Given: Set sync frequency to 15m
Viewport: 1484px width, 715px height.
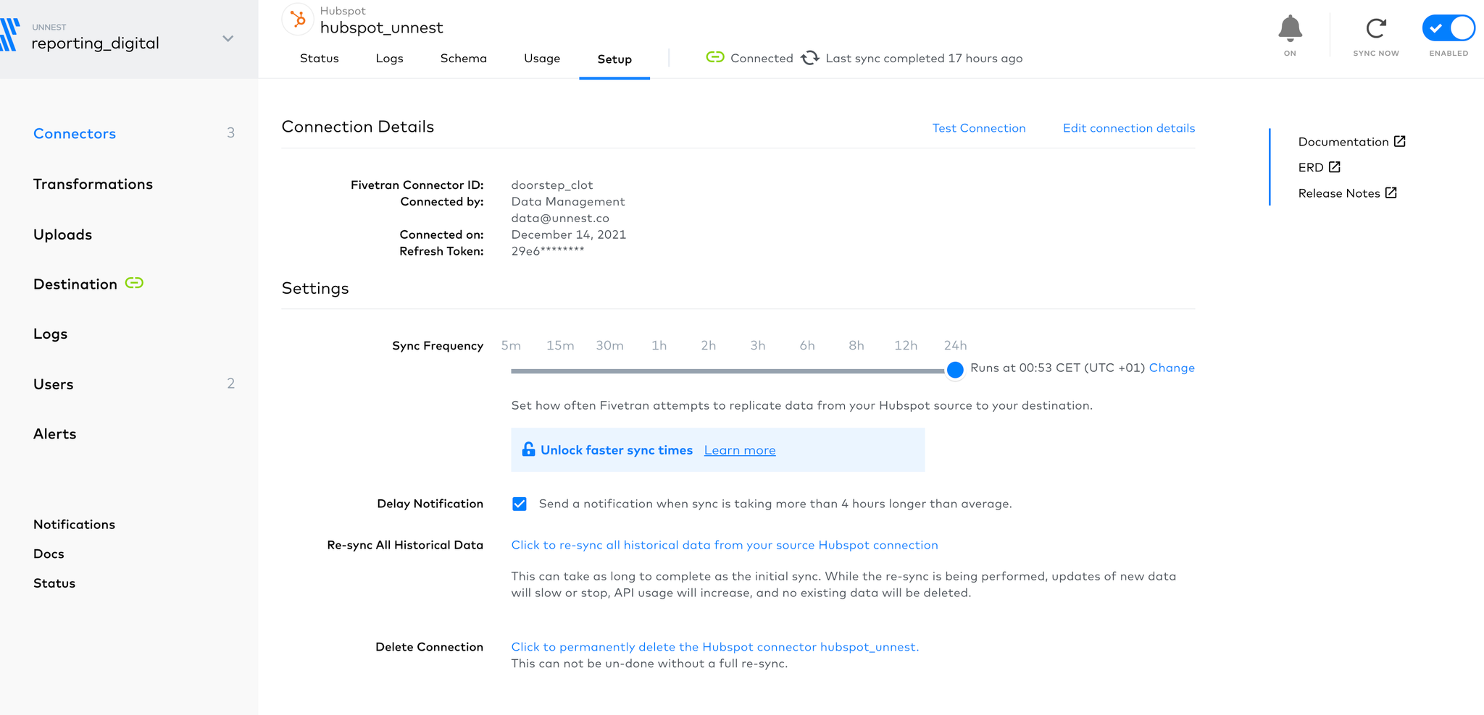Looking at the screenshot, I should 560,346.
